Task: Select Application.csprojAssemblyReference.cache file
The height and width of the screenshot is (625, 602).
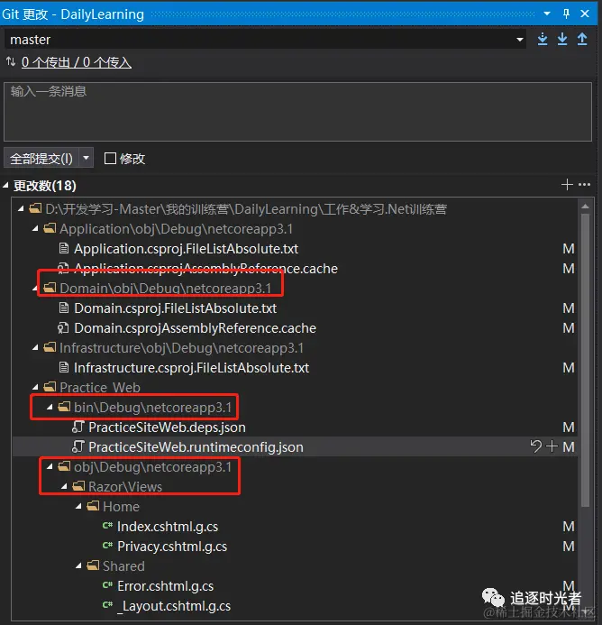Action: 205,269
